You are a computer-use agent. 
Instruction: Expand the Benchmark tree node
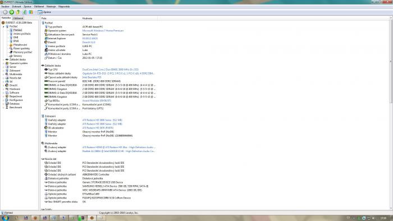3,107
